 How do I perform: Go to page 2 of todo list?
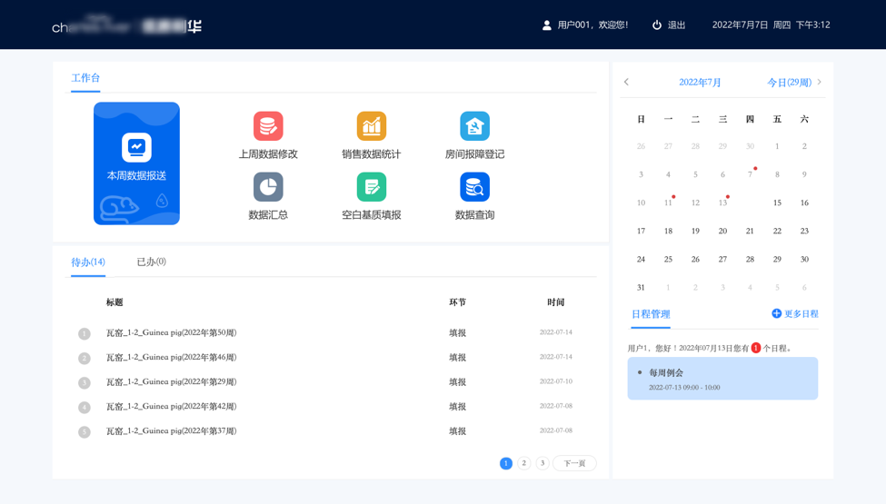[x=524, y=463]
